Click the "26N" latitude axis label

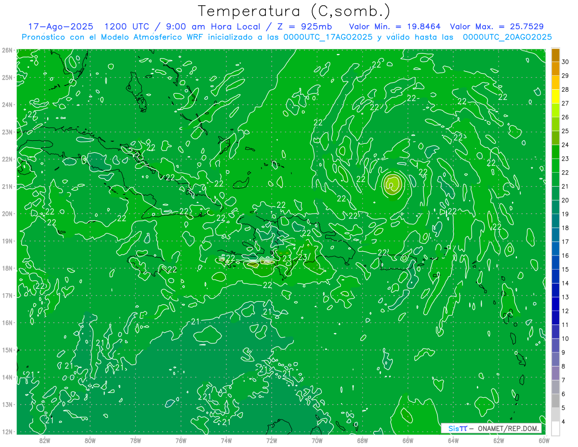tap(7, 50)
